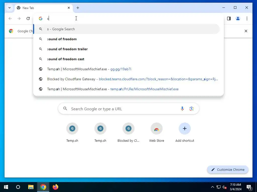The width and height of the screenshot is (257, 192).
Task: Click the Google 'G' icon in address bar
Action: click(41, 18)
